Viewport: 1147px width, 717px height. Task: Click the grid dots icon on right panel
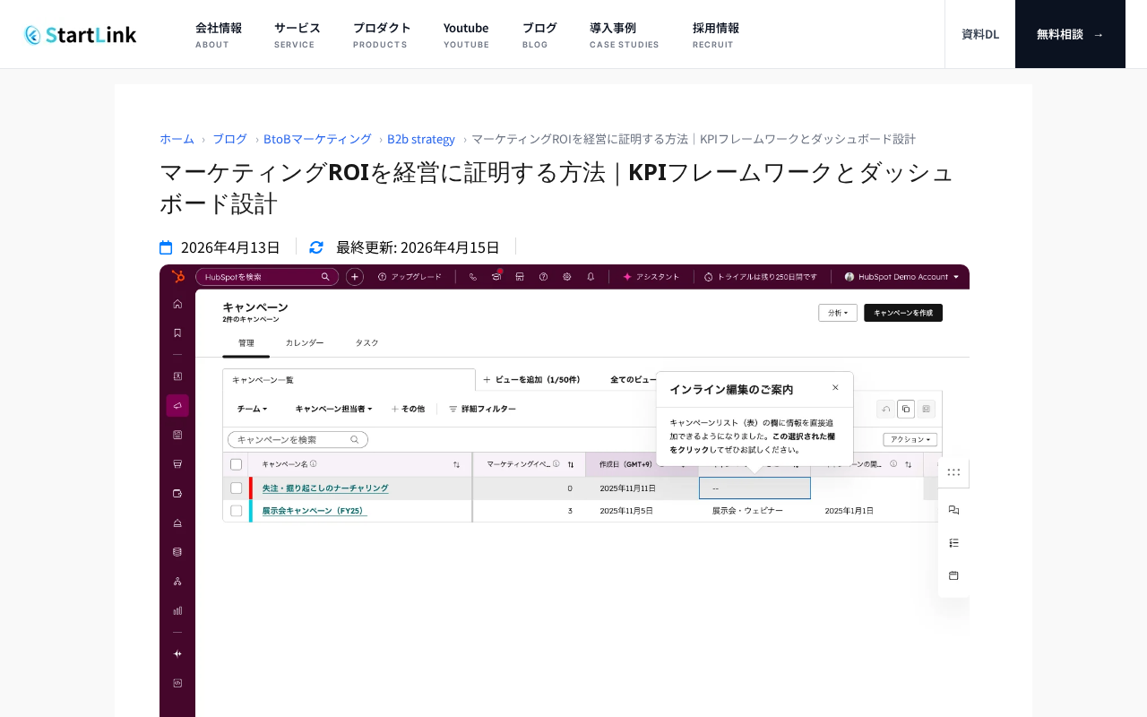[x=953, y=472]
